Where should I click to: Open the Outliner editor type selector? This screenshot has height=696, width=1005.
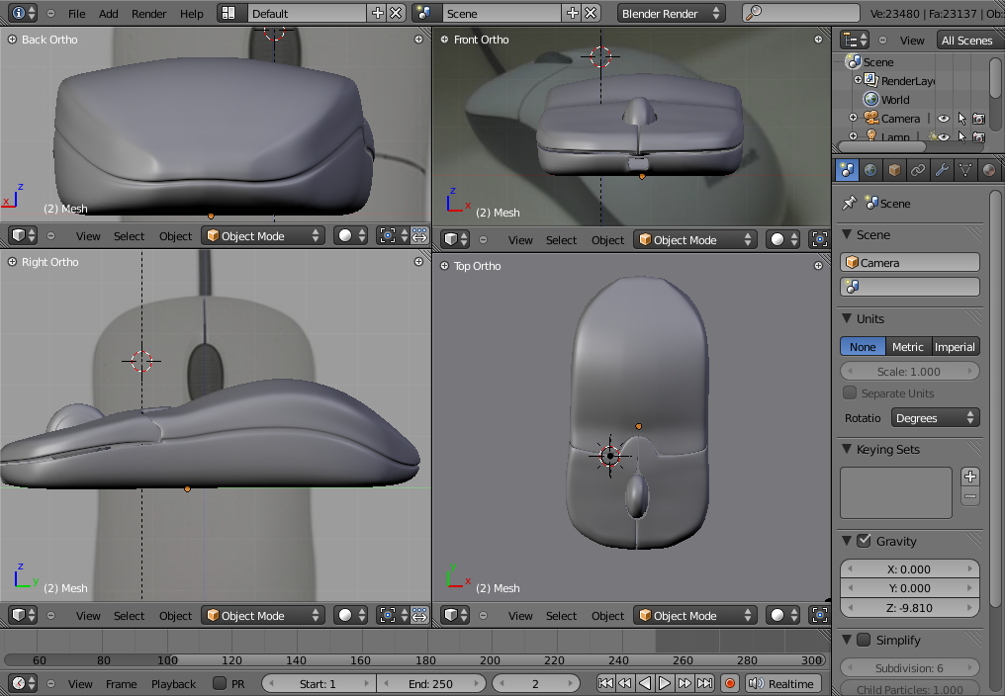click(x=855, y=40)
